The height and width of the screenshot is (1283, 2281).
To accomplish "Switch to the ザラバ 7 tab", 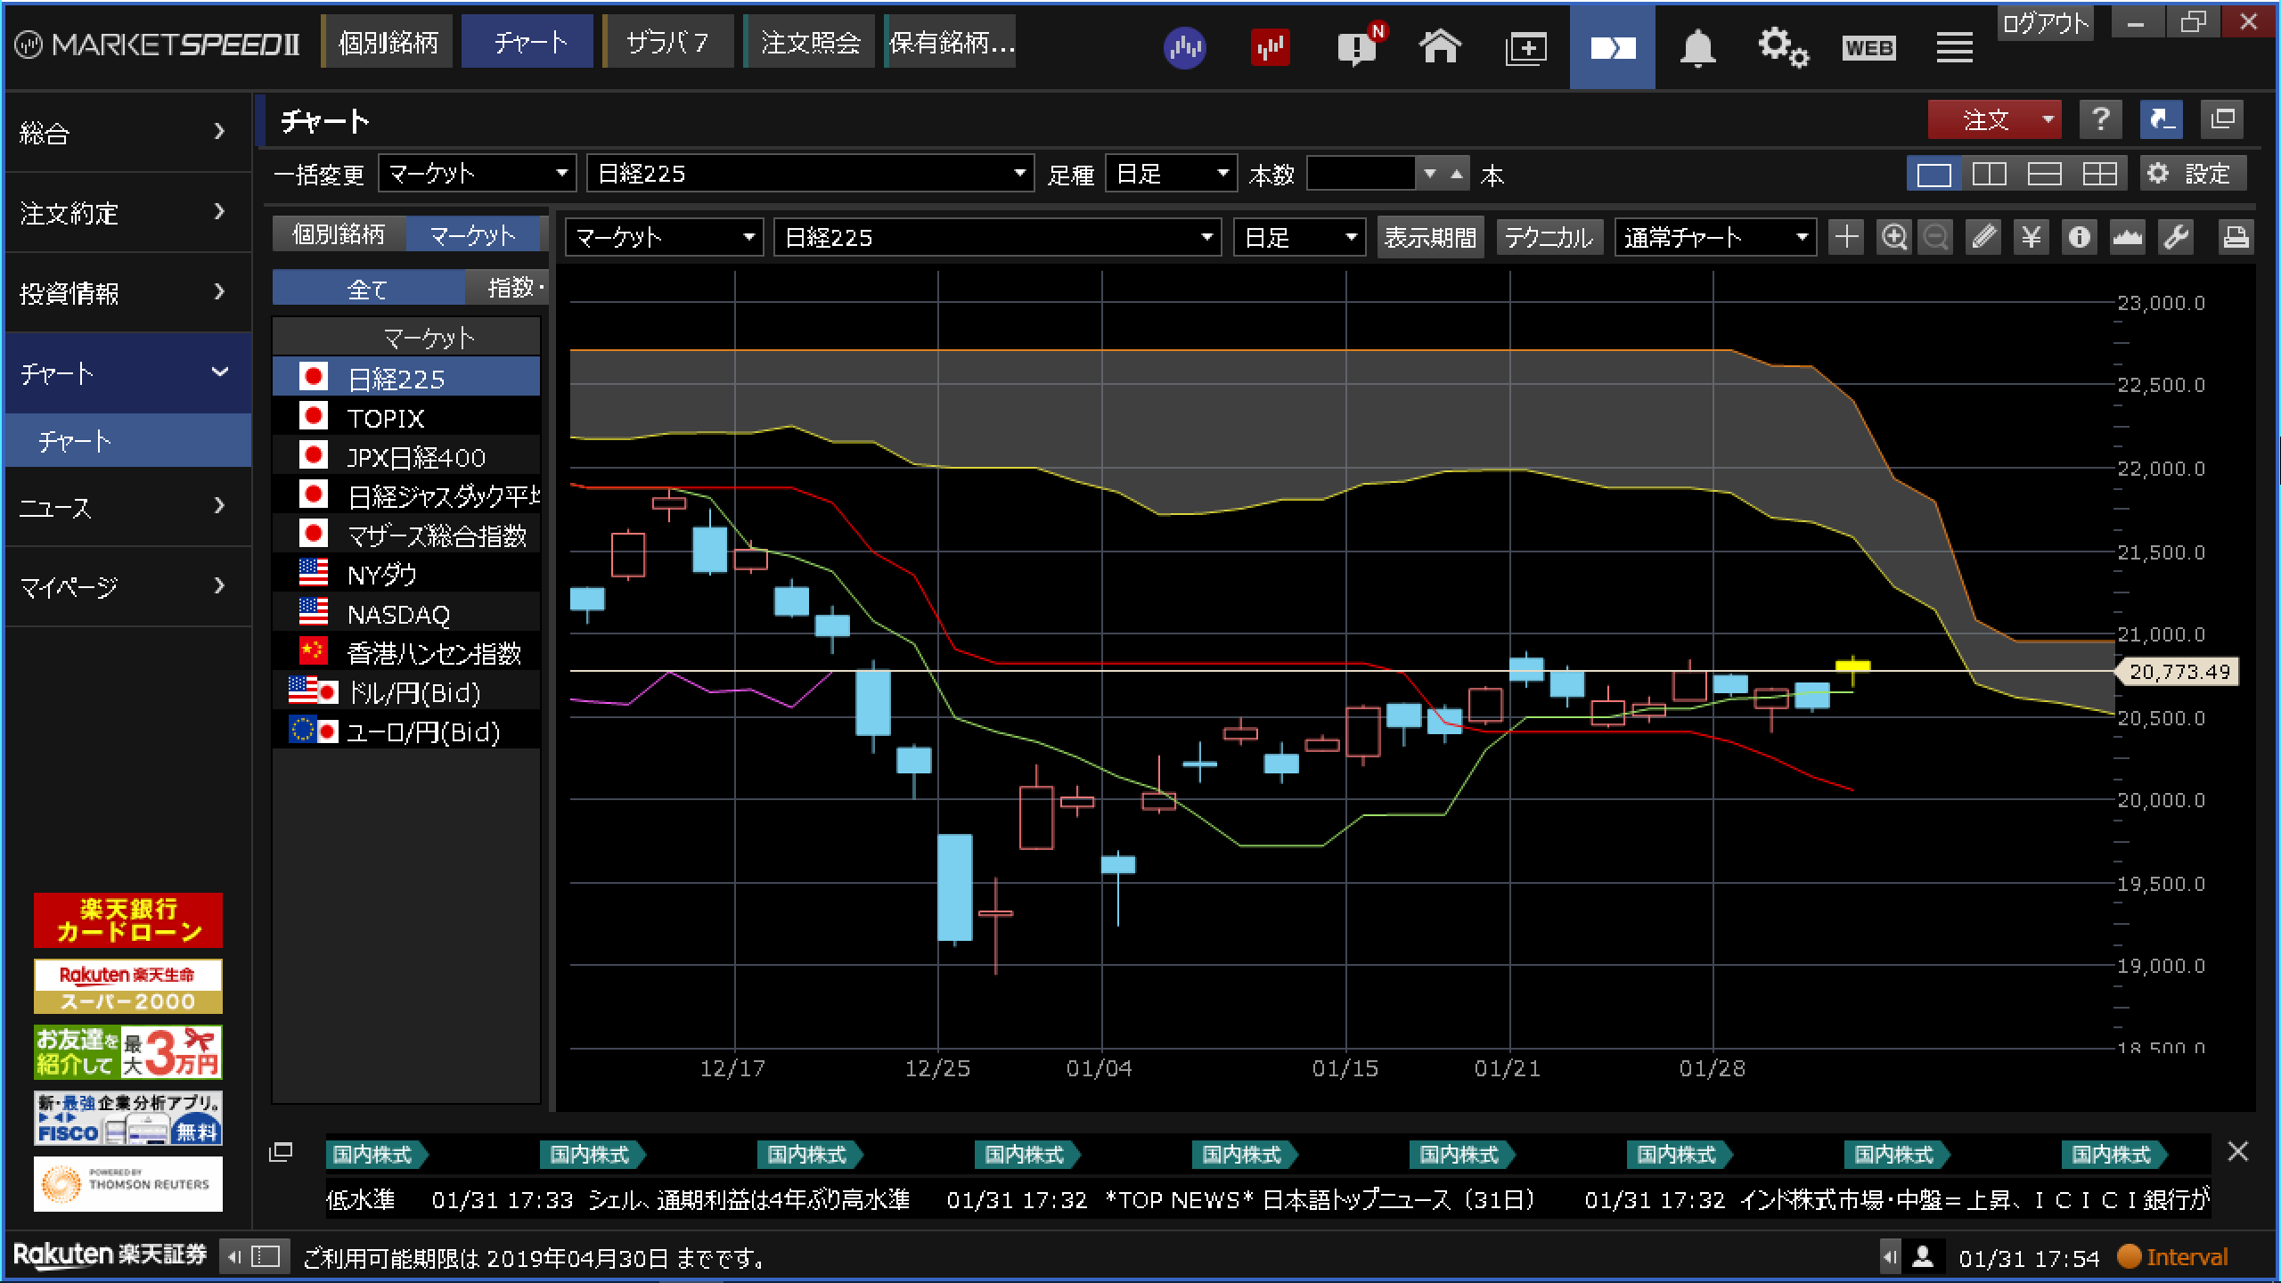I will (668, 42).
